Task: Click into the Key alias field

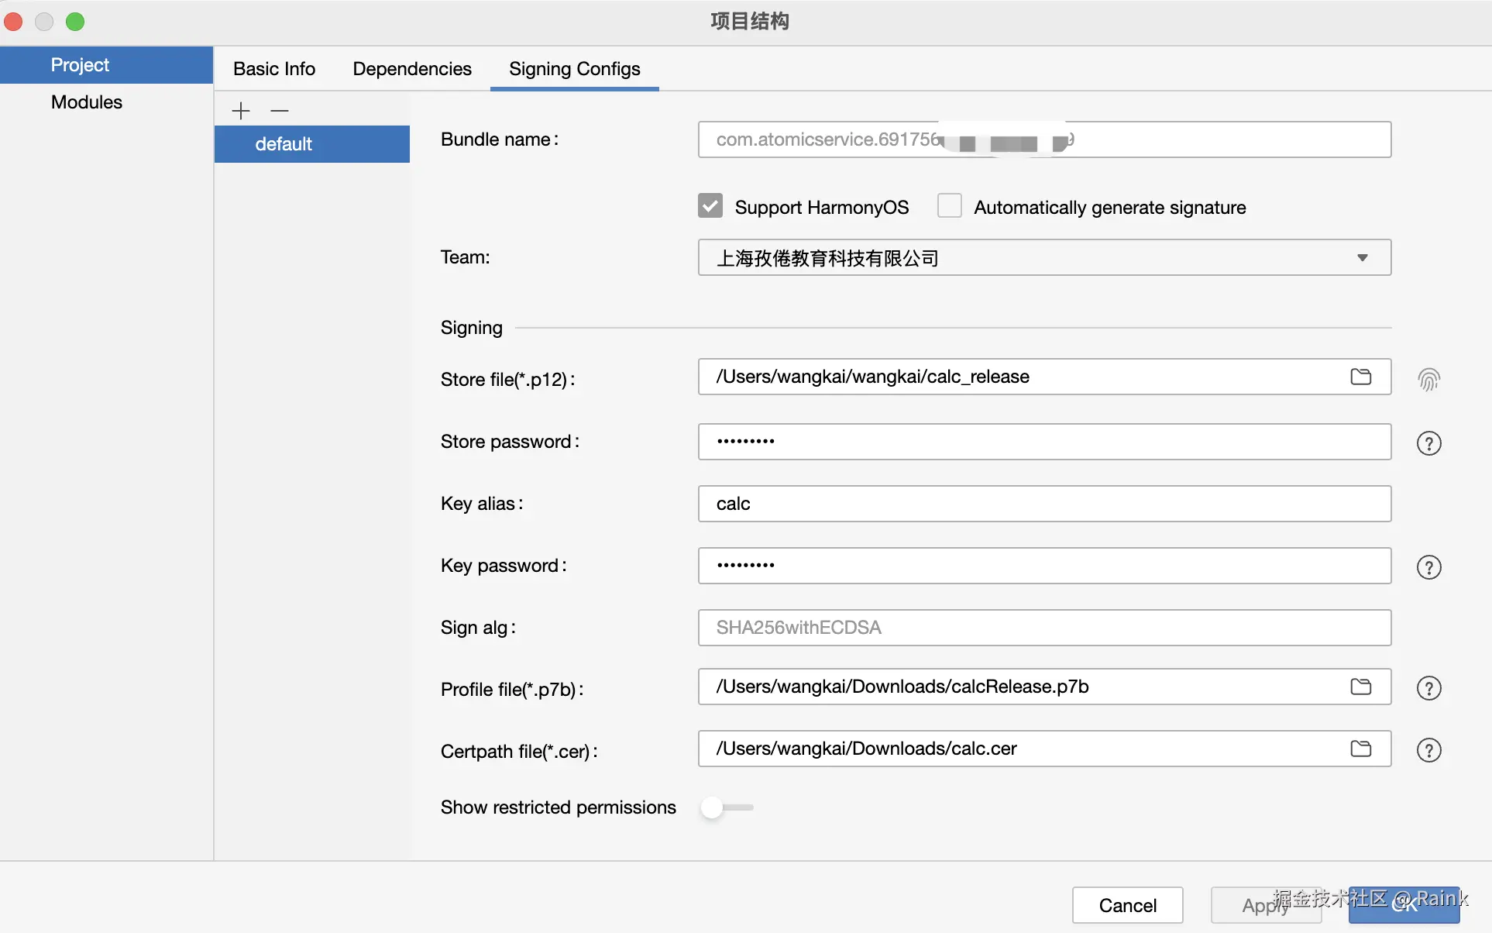Action: 1043,504
